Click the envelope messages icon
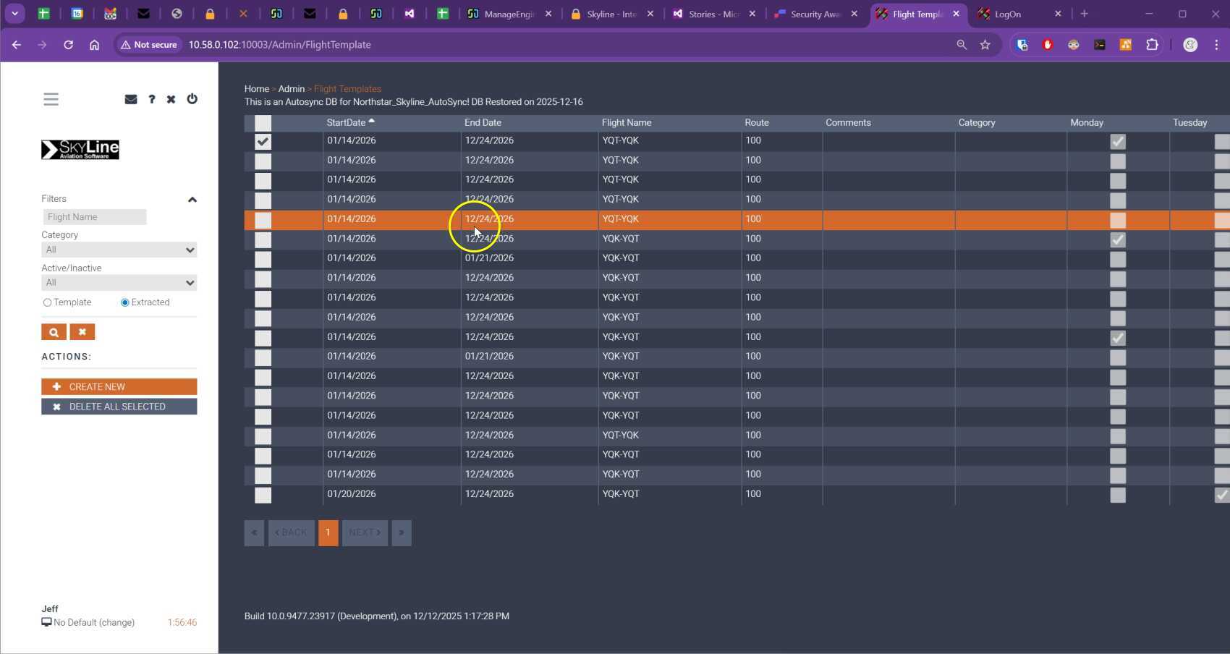 pyautogui.click(x=131, y=99)
